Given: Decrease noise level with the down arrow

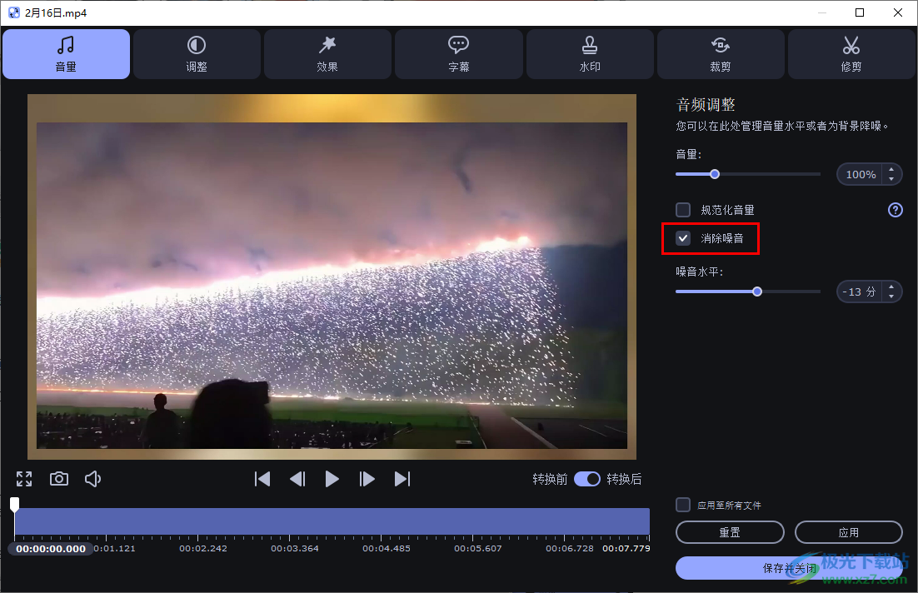Looking at the screenshot, I should pos(891,296).
